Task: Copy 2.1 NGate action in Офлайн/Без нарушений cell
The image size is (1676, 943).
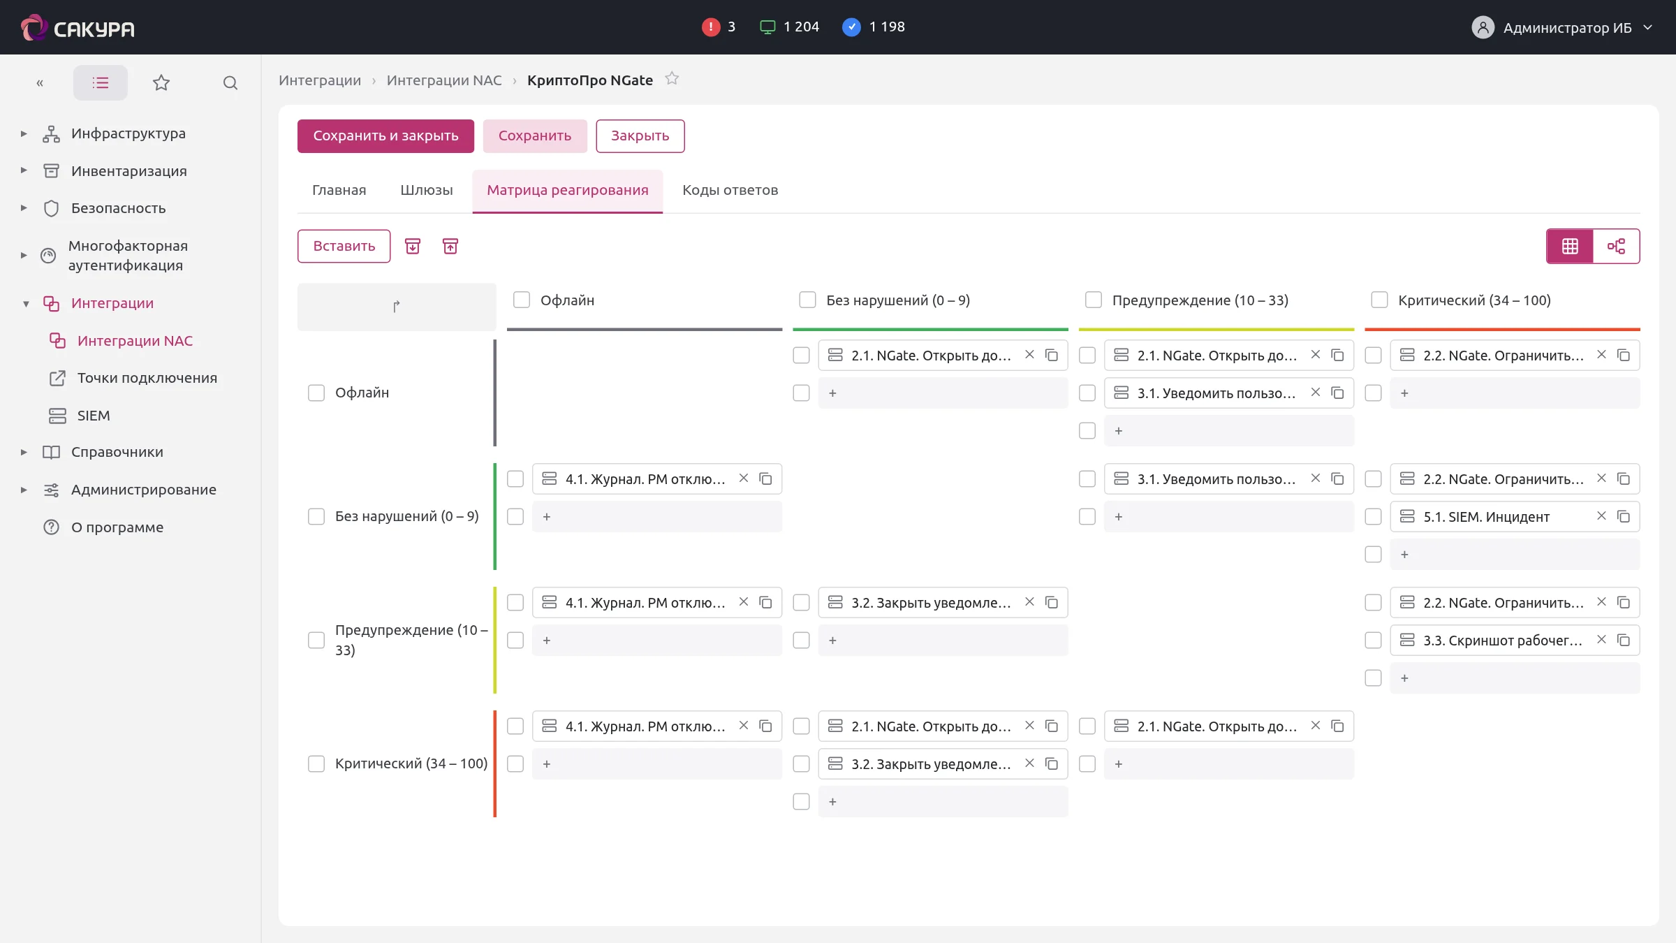Action: [x=1051, y=355]
